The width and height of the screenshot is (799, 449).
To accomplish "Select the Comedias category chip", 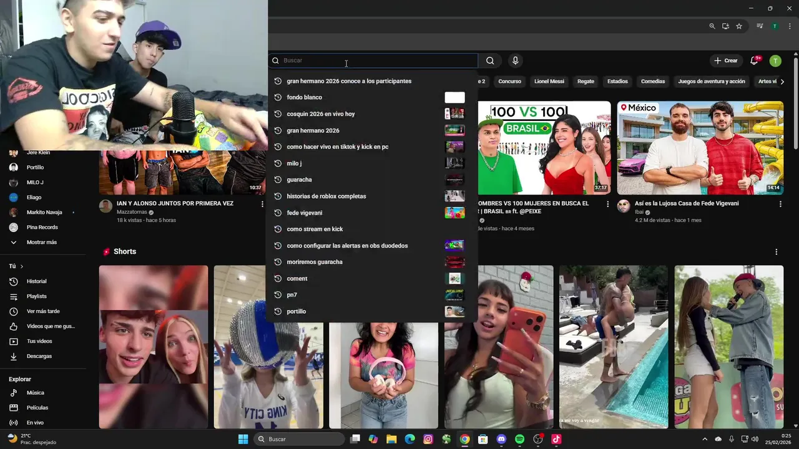I will pos(653,82).
